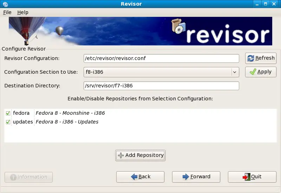Viewport: 281px width, 193px height.
Task: Quit the Revisor application
Action: click(x=252, y=177)
